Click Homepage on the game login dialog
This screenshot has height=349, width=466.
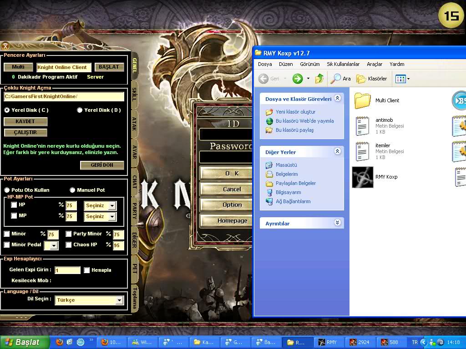227,220
